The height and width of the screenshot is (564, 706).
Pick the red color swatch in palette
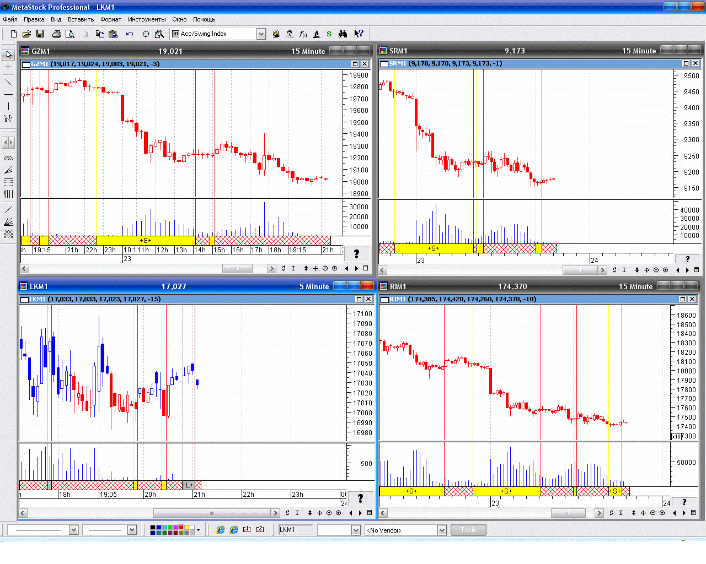pyautogui.click(x=181, y=528)
